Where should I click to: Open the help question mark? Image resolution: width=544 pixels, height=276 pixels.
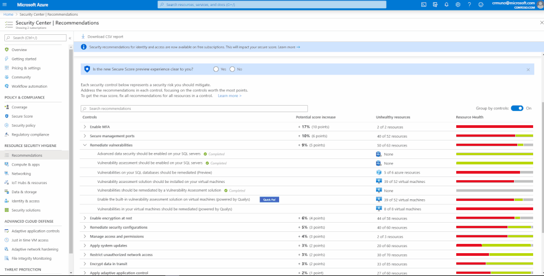point(469,4)
